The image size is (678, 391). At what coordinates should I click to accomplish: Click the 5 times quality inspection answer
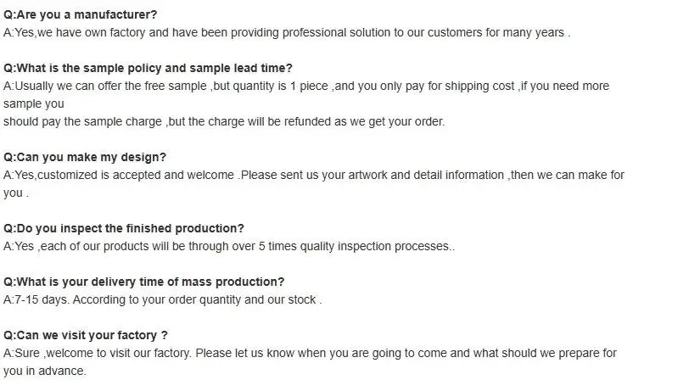229,246
